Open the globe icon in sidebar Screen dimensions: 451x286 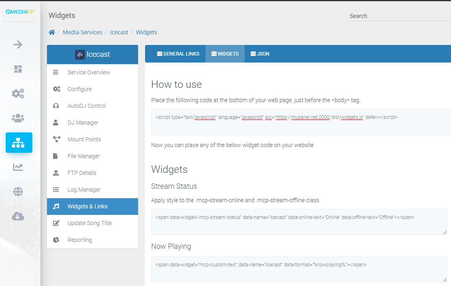click(x=18, y=192)
